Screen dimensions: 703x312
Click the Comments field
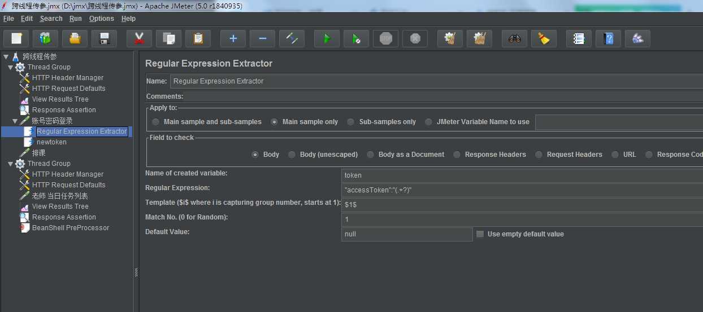[x=444, y=96]
